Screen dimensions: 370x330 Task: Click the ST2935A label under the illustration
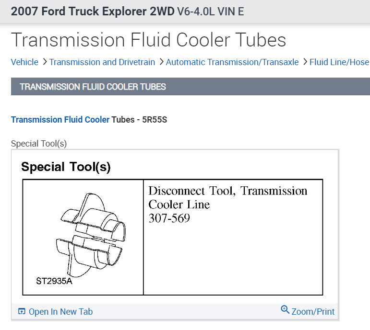tap(54, 281)
